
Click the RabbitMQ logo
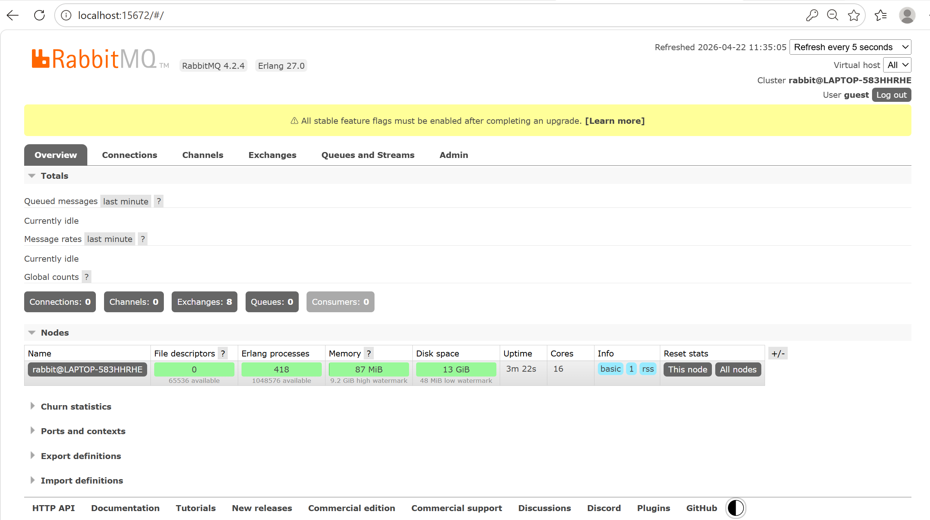[100, 59]
